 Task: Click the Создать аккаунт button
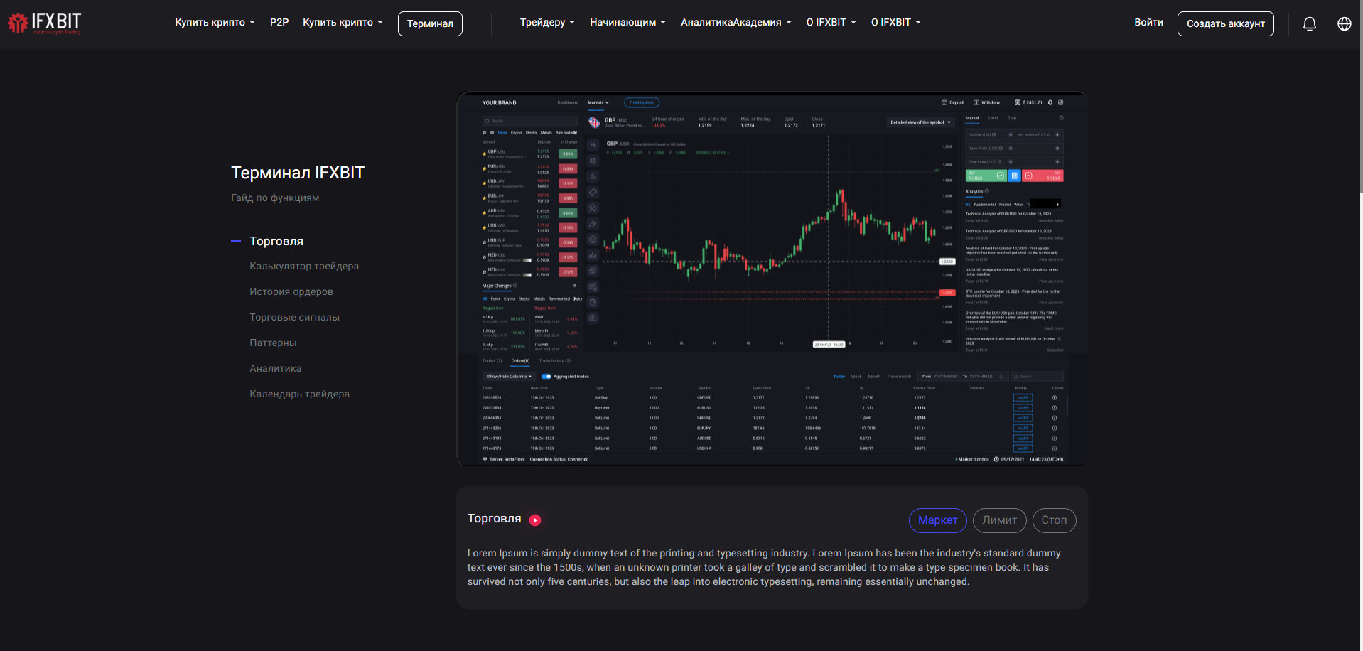pos(1225,23)
